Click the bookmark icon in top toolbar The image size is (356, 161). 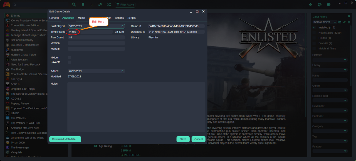83,4
